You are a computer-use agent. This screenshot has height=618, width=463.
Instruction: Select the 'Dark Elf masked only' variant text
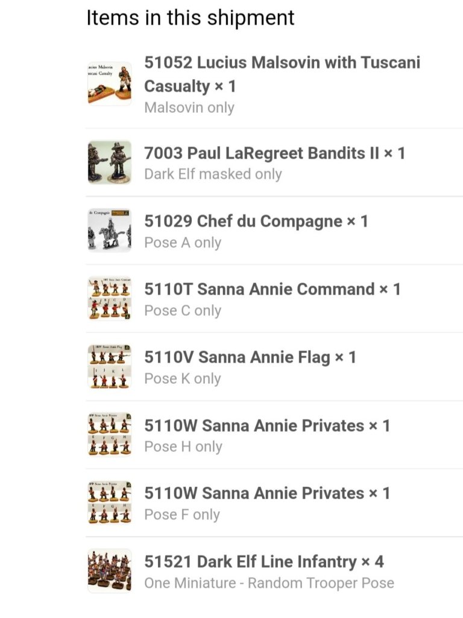click(213, 174)
